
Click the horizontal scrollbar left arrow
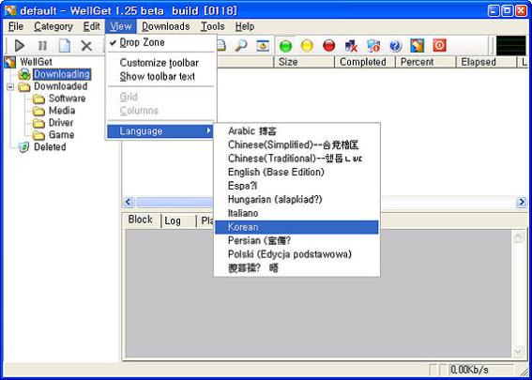click(129, 203)
